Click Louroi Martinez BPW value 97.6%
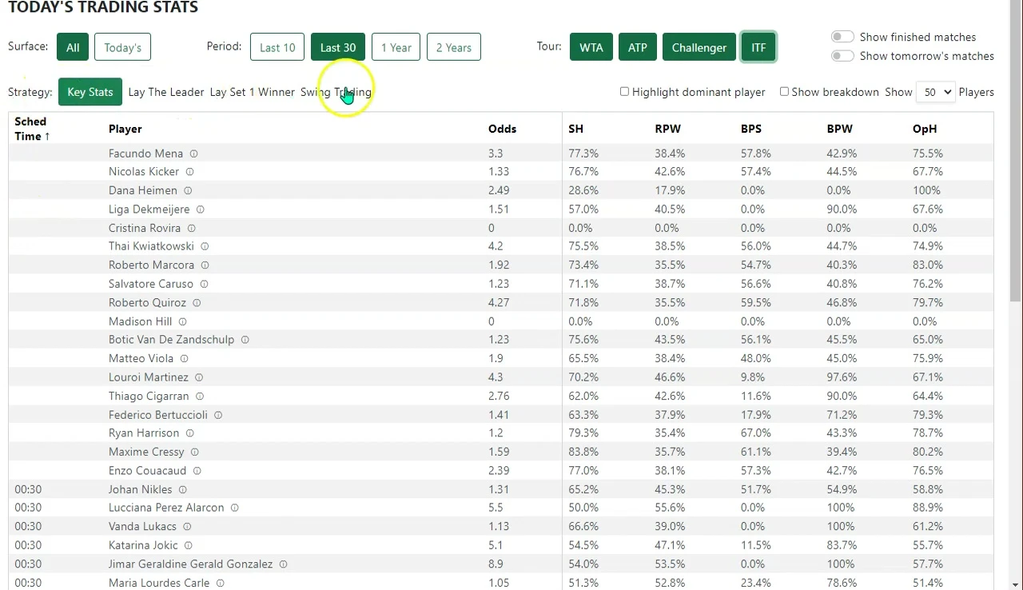The height and width of the screenshot is (590, 1023). point(842,377)
